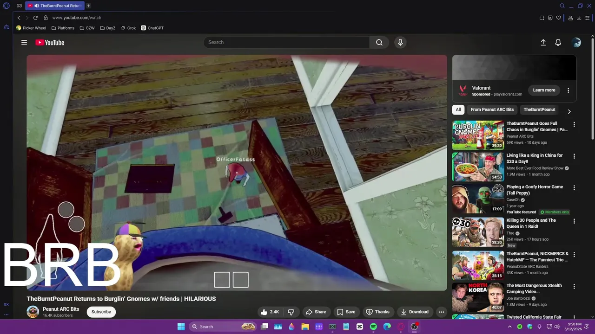Image resolution: width=595 pixels, height=334 pixels.
Task: Show hidden system tray icons
Action: point(509,327)
